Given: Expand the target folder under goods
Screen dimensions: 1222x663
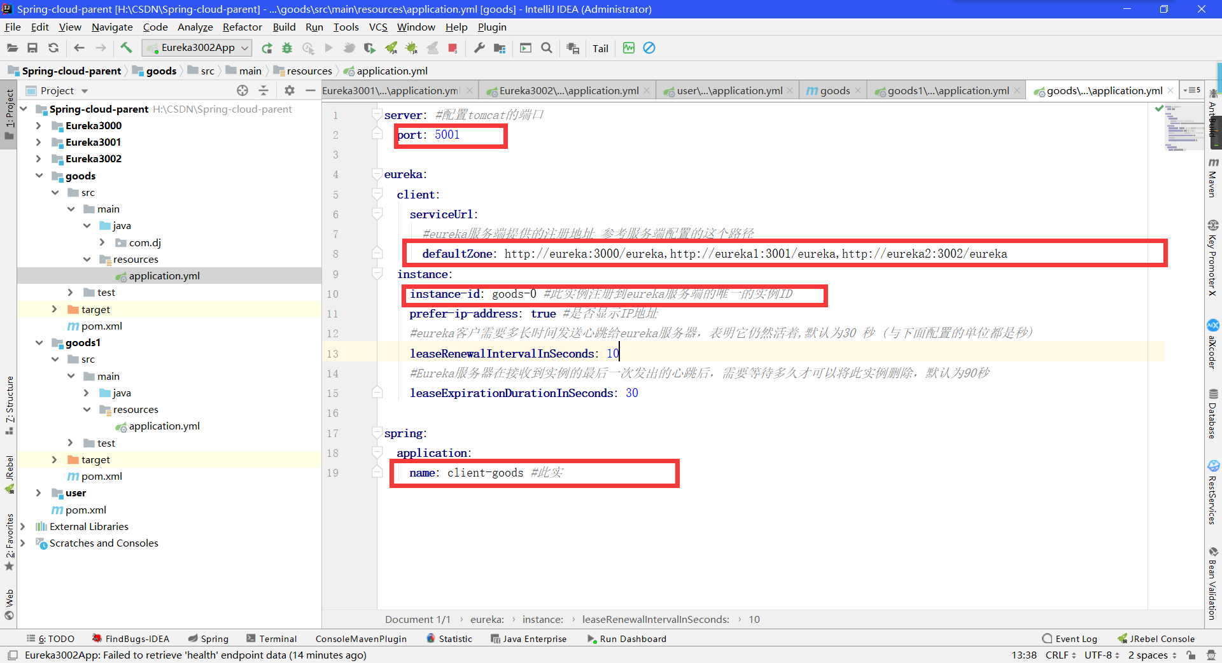Looking at the screenshot, I should tap(54, 309).
